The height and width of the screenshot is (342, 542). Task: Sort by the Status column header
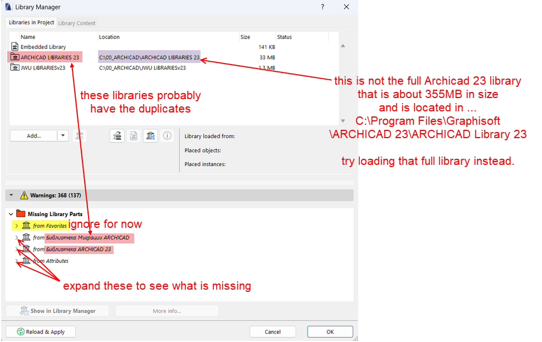302,37
